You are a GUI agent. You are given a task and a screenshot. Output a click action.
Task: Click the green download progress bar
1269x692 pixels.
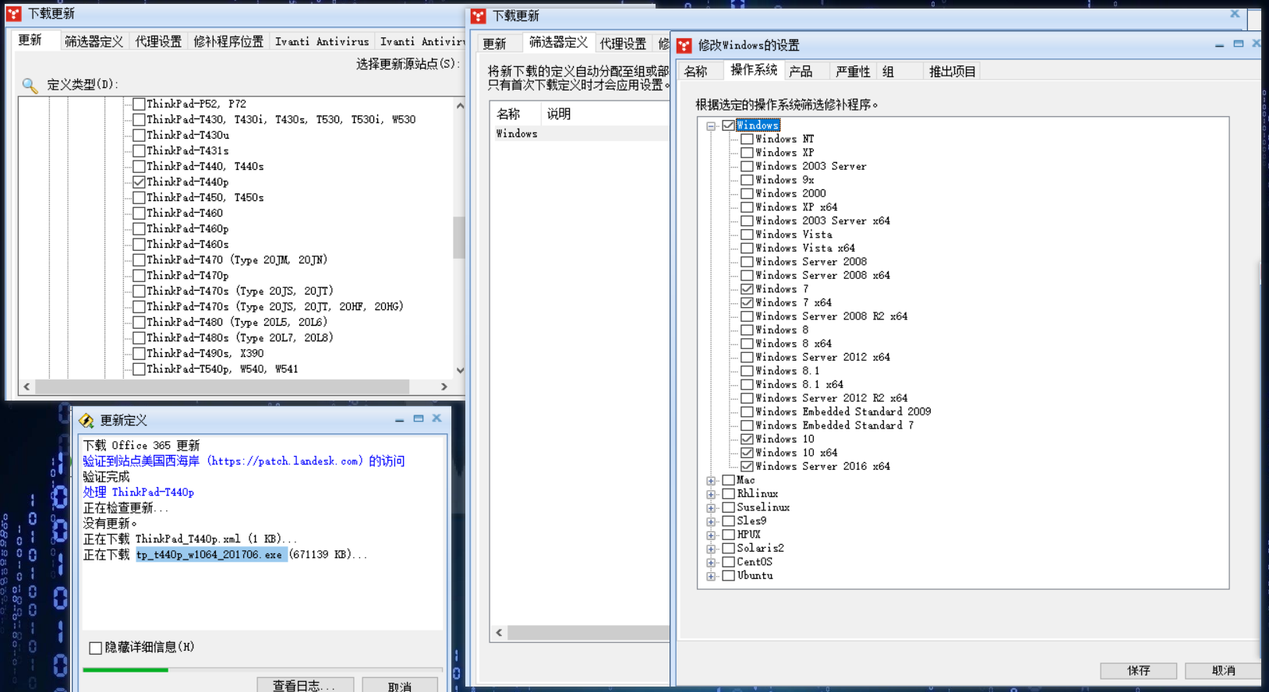125,669
